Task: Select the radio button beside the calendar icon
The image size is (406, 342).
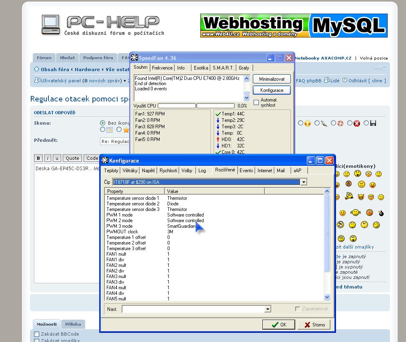Action: [x=102, y=129]
